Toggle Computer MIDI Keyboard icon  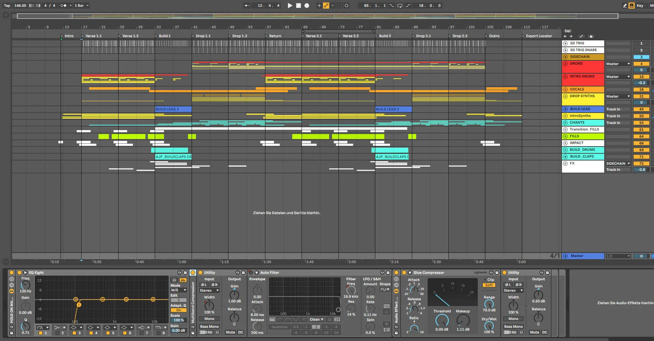coord(631,5)
